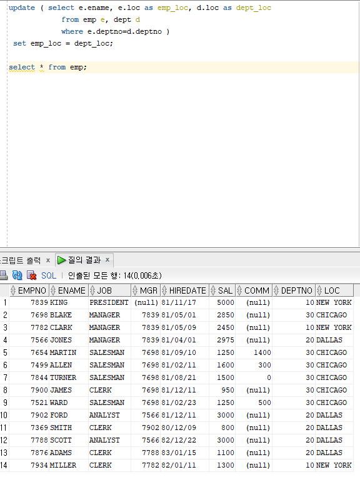This screenshot has height=477, width=360.
Task: Click the fetched rows status text 인출된 모든 행
Action: (x=115, y=275)
